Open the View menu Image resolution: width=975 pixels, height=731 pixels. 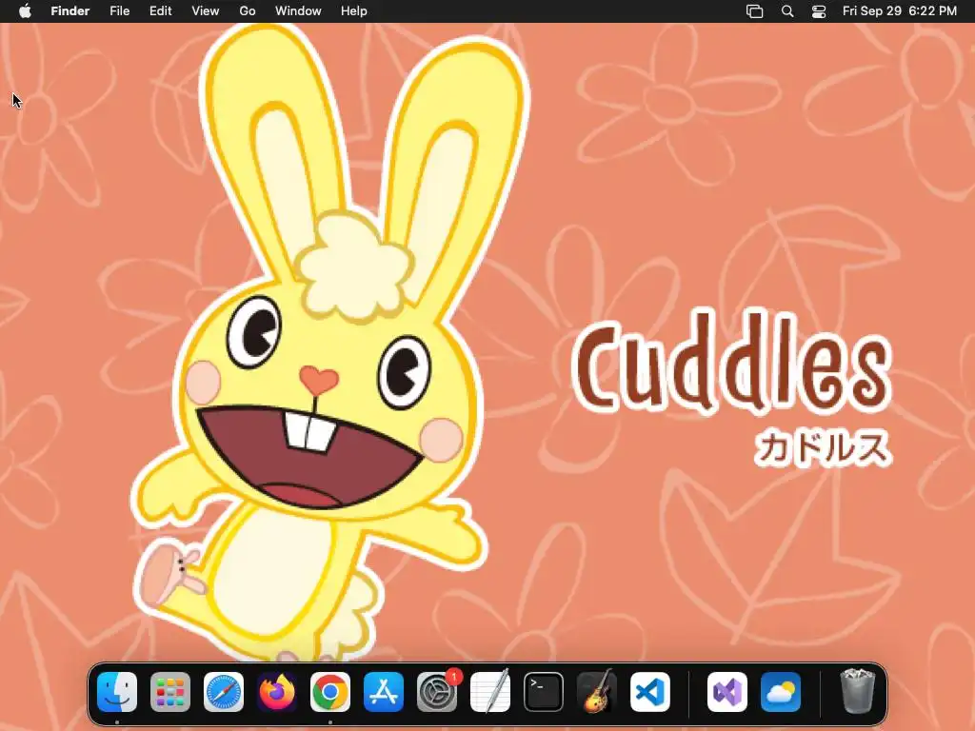coord(206,11)
